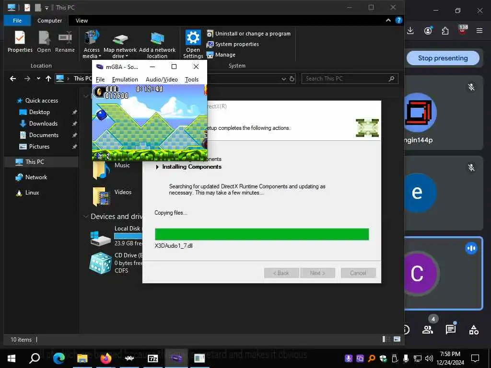Click the green DirectX install progress bar

(262, 234)
